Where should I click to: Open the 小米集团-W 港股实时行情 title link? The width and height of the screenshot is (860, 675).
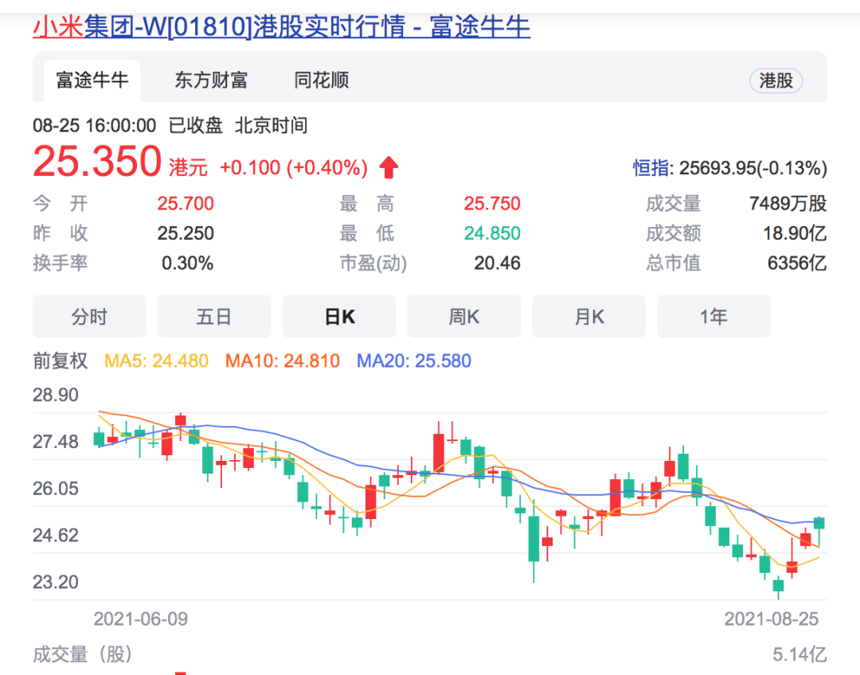pos(281,27)
